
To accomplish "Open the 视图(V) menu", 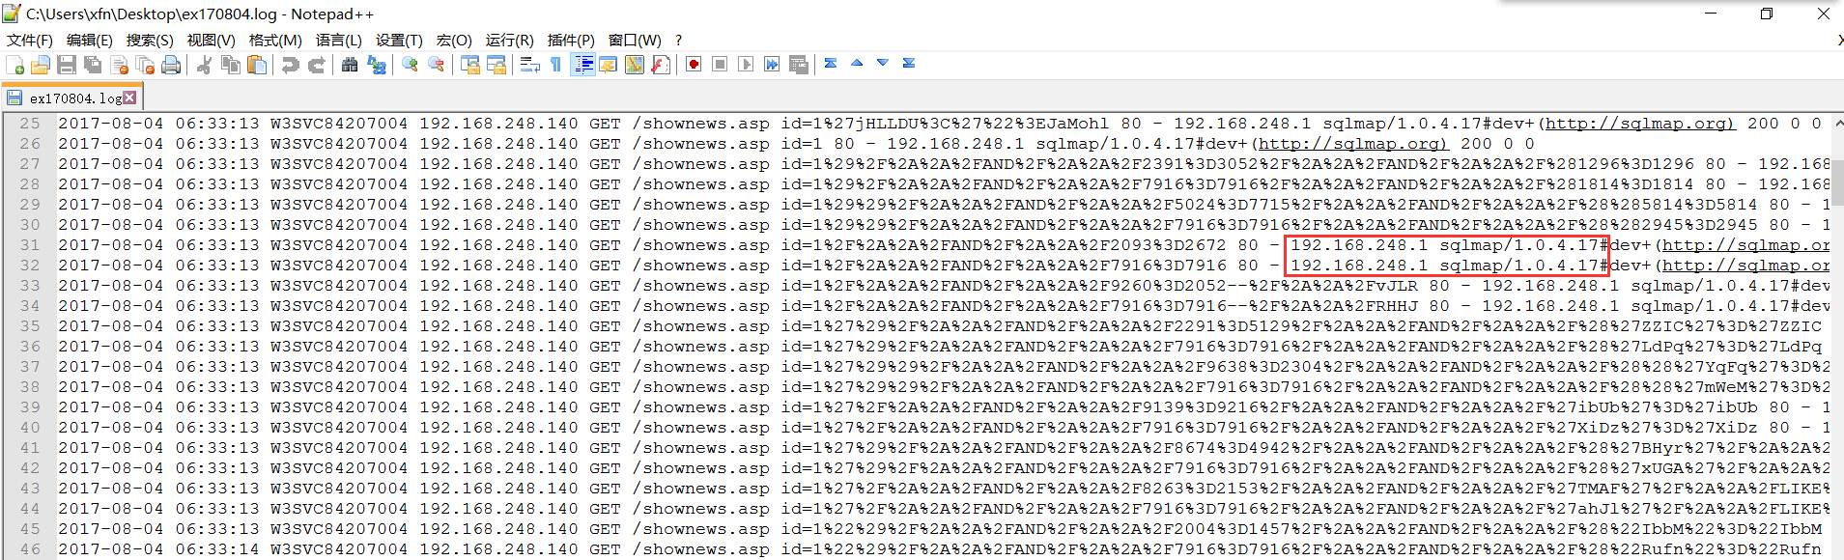I will coord(211,40).
